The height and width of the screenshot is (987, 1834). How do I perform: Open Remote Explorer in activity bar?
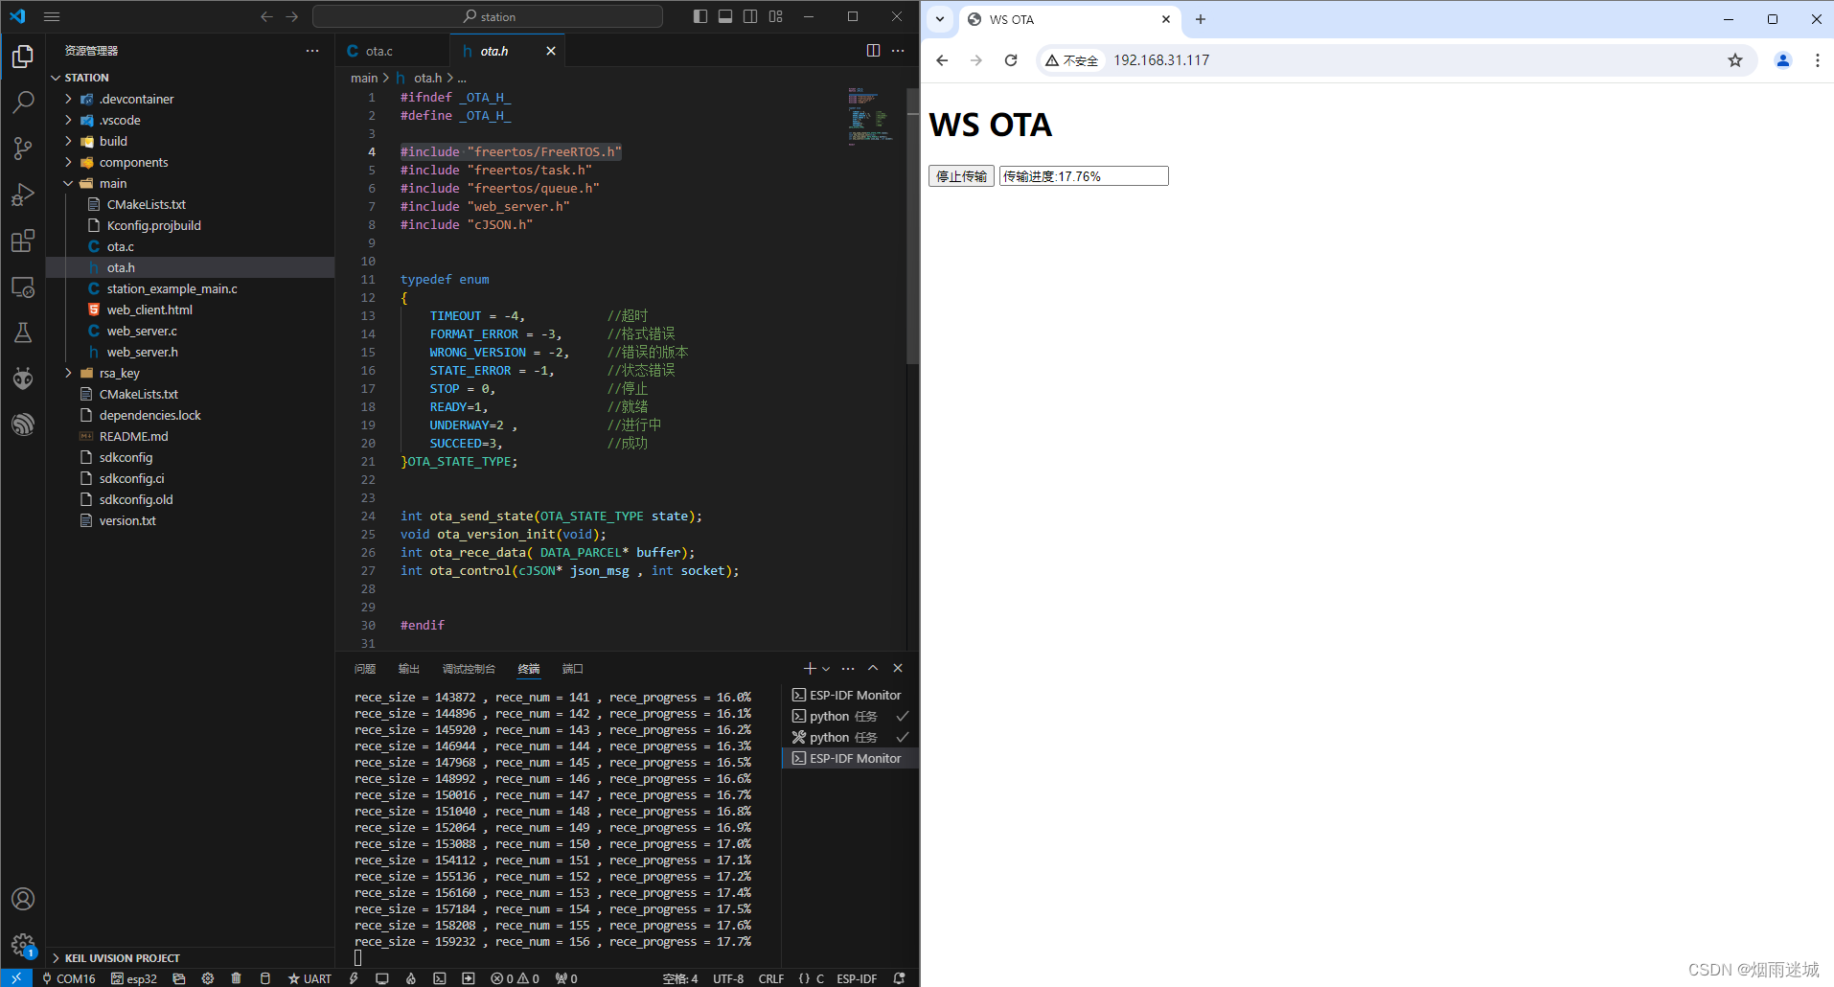click(23, 287)
